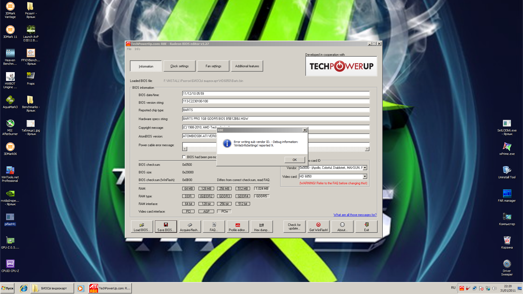Image resolution: width=523 pixels, height=294 pixels.
Task: Open GPU-Z desktop icon
Action: [10, 243]
